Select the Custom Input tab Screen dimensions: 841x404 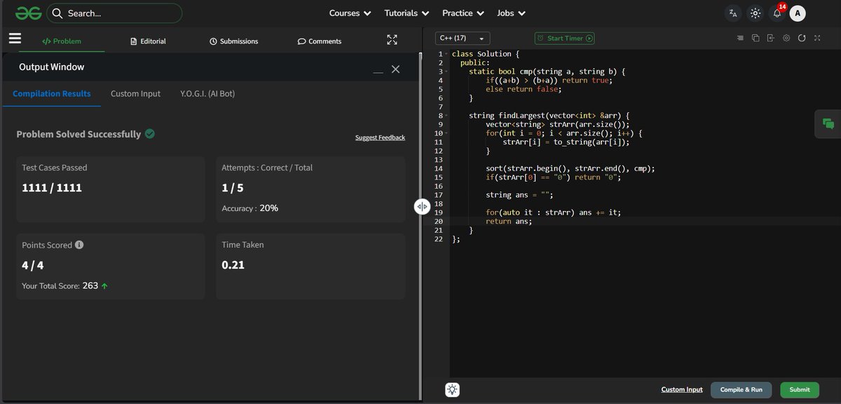click(135, 94)
